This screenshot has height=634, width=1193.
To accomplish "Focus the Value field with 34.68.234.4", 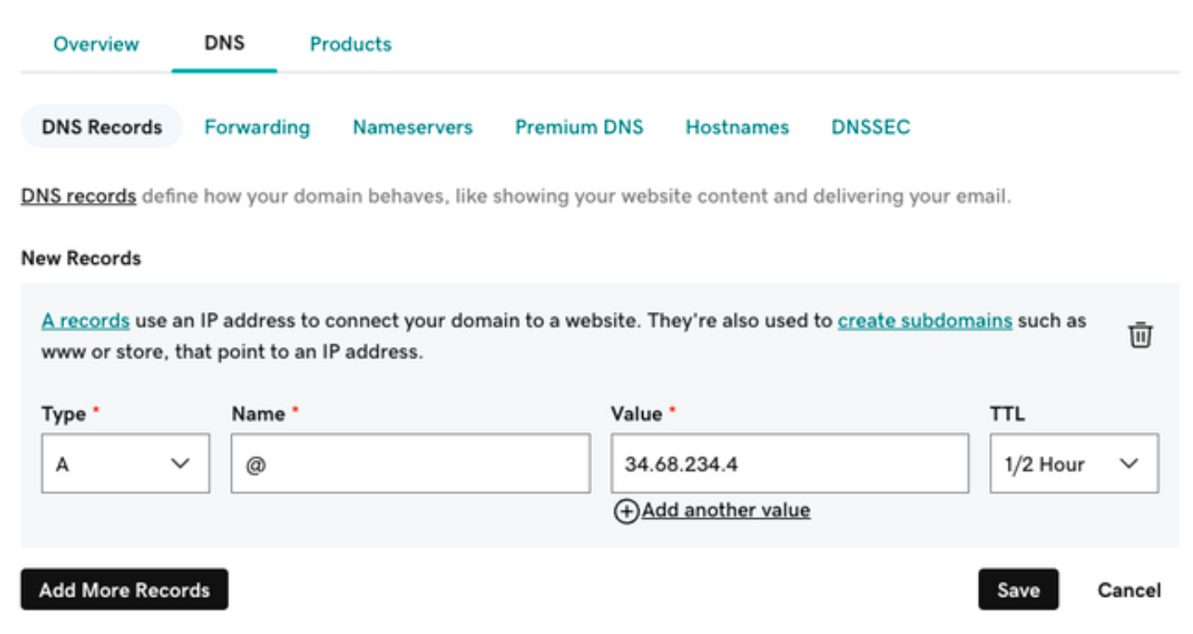I will pos(789,463).
